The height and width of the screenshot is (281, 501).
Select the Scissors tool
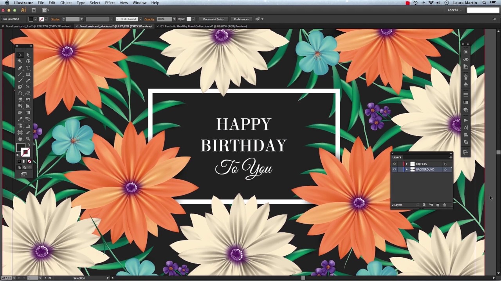[x=28, y=86]
